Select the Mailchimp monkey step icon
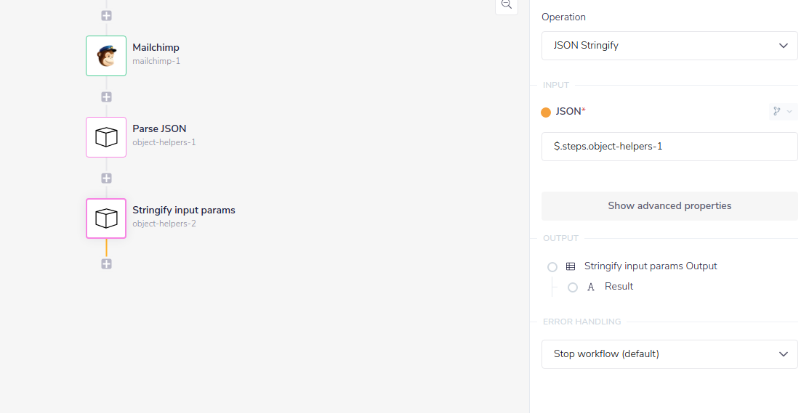 106,56
